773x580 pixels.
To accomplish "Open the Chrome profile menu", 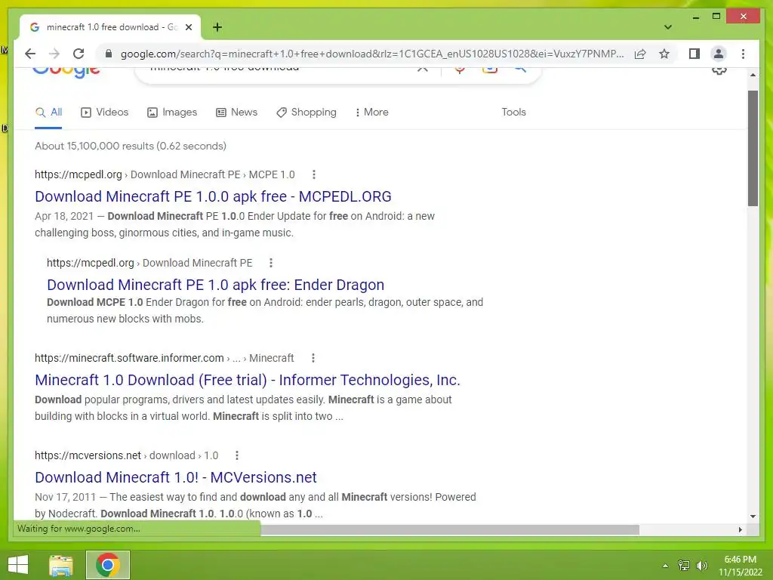I will pos(719,54).
